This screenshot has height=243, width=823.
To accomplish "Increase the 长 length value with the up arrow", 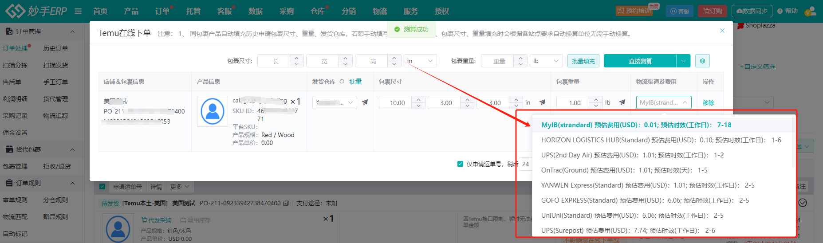I will click(x=296, y=58).
